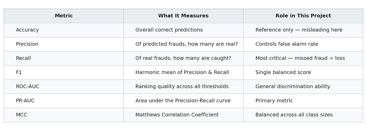Screen dimensions: 367x131
Task: Click the 'Primary metric' cell
Action: pos(303,101)
